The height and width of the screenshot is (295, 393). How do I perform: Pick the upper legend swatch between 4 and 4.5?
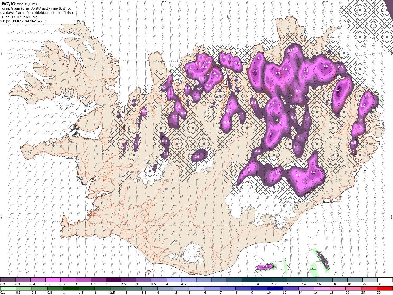(x=174, y=280)
